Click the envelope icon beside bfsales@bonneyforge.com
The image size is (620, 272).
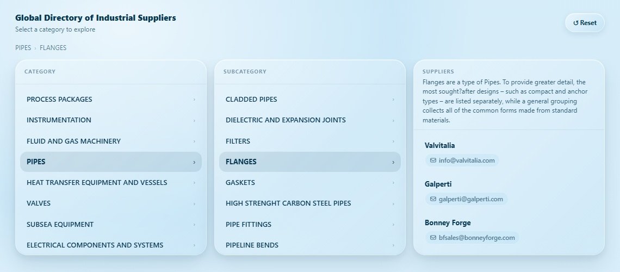click(433, 238)
